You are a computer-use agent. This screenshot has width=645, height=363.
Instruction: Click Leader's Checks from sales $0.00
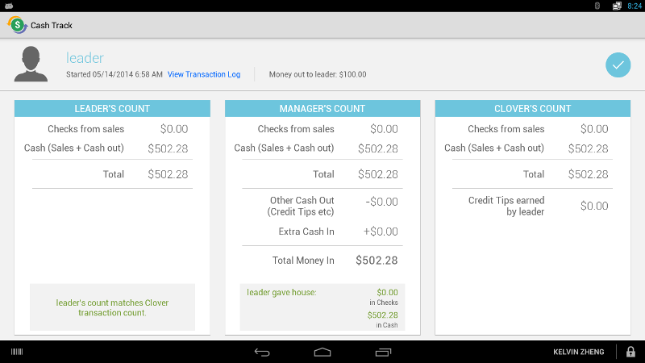174,129
